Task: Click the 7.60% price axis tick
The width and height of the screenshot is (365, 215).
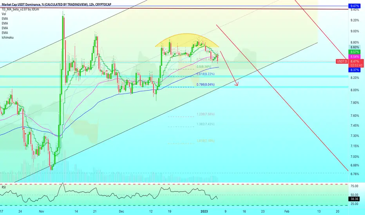Action: click(354, 116)
